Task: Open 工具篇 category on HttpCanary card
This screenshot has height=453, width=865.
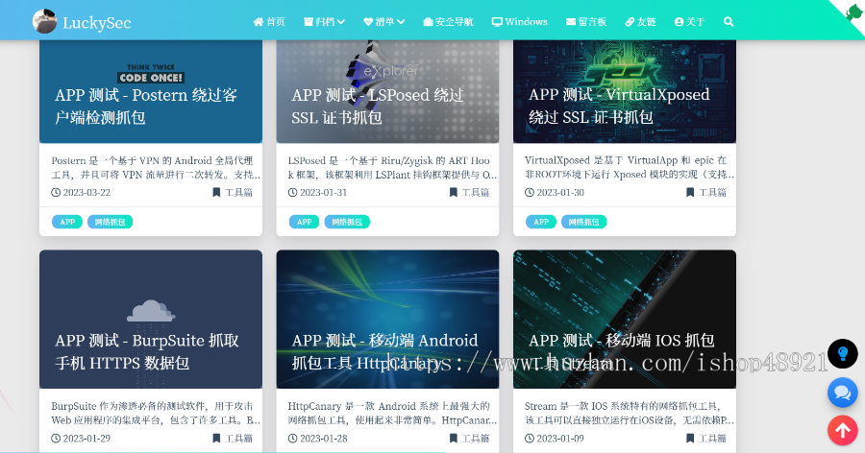Action: point(469,438)
